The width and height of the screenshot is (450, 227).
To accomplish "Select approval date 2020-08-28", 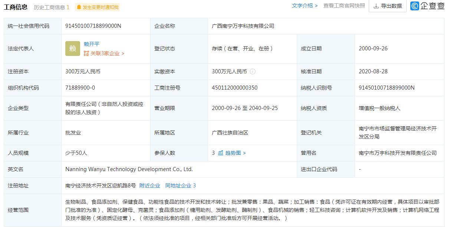I will 373,71.
